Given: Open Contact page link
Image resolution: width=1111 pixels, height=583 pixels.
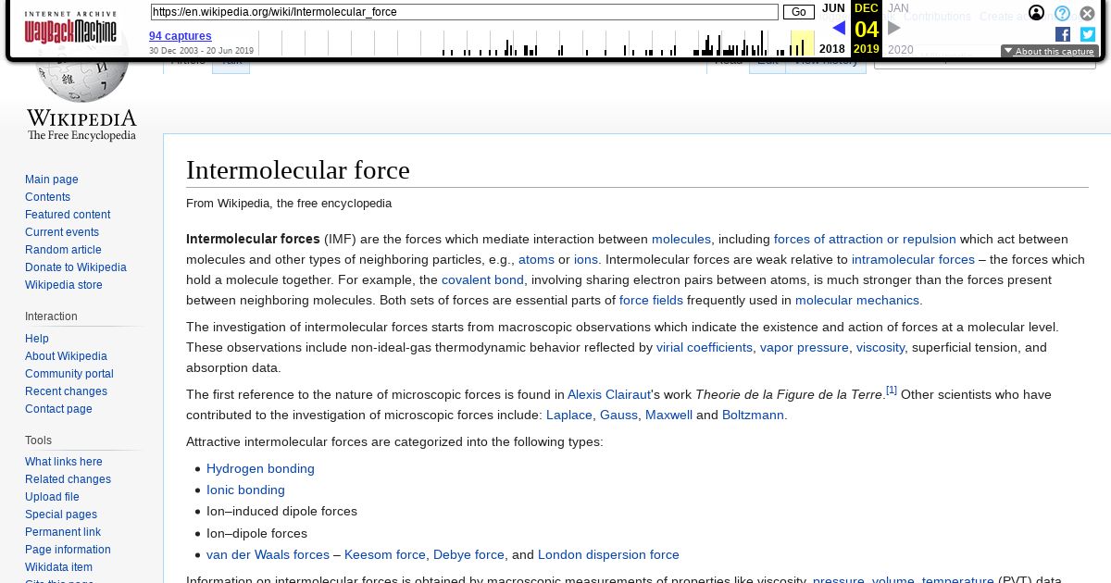Looking at the screenshot, I should (58, 409).
